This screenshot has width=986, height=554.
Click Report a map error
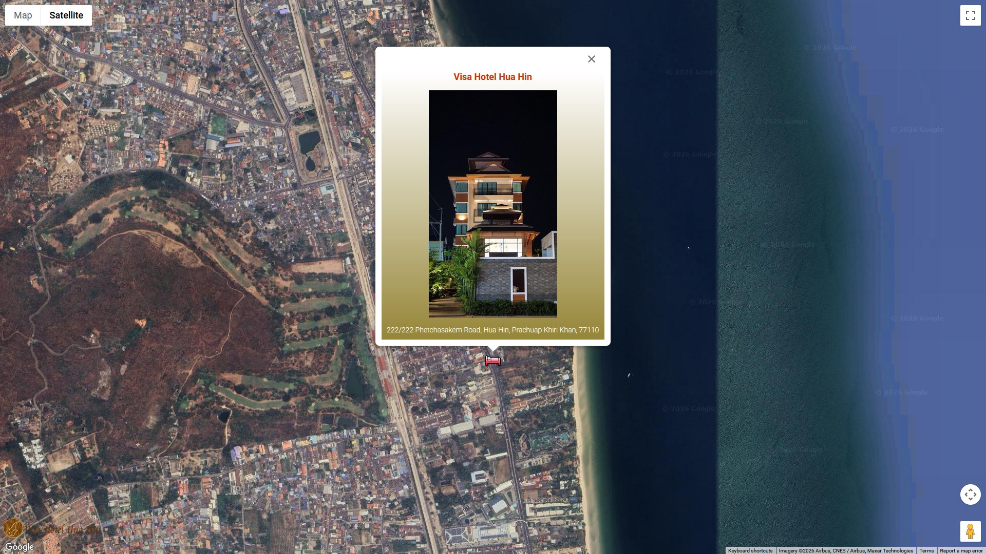961,550
